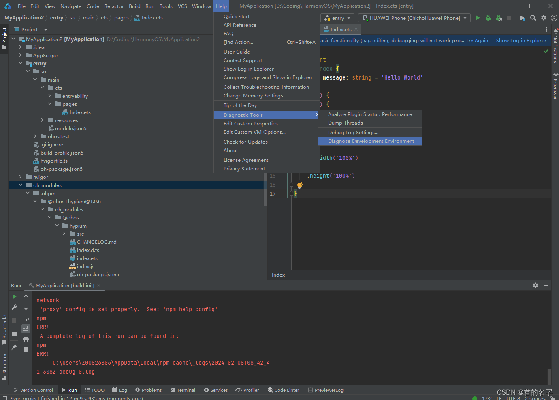The height and width of the screenshot is (400, 559).
Task: Click the Try Again link in the banner
Action: point(477,41)
